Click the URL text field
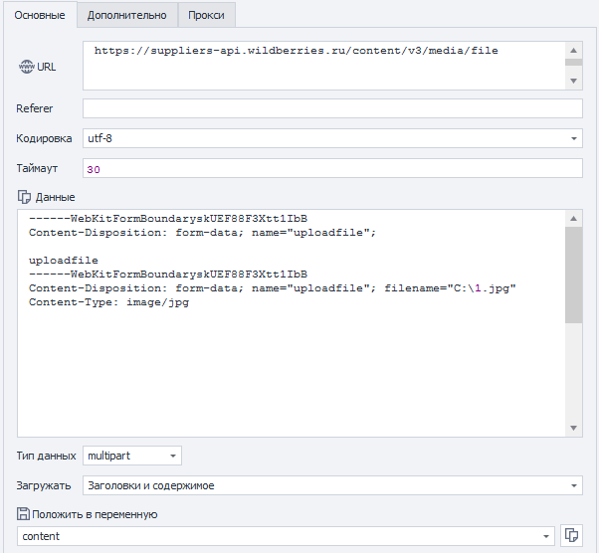Image resolution: width=599 pixels, height=553 pixels. 323,66
